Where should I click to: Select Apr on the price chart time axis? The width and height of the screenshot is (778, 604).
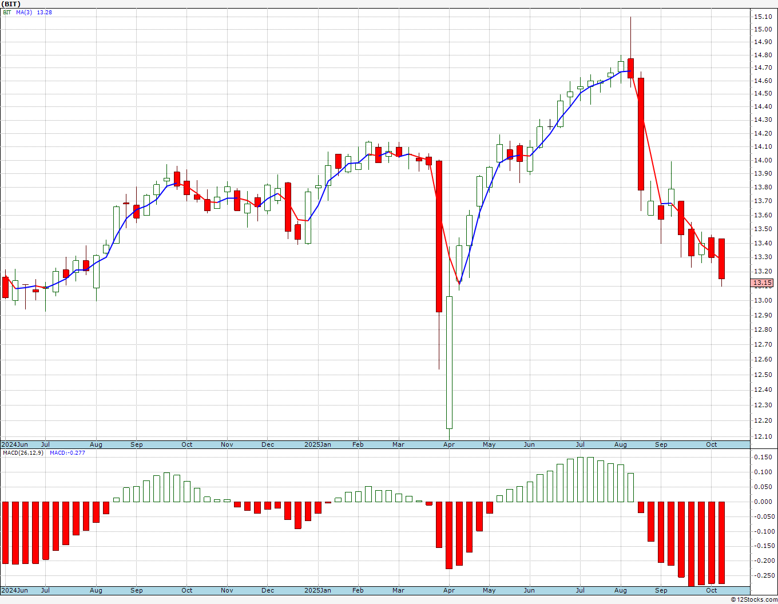(449, 444)
